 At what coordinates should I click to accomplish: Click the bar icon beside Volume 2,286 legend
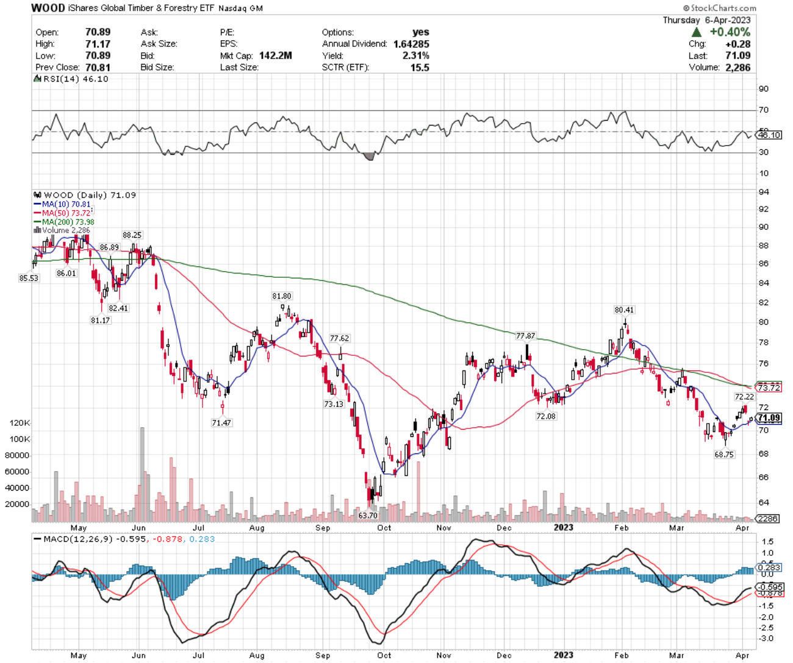pyautogui.click(x=37, y=230)
